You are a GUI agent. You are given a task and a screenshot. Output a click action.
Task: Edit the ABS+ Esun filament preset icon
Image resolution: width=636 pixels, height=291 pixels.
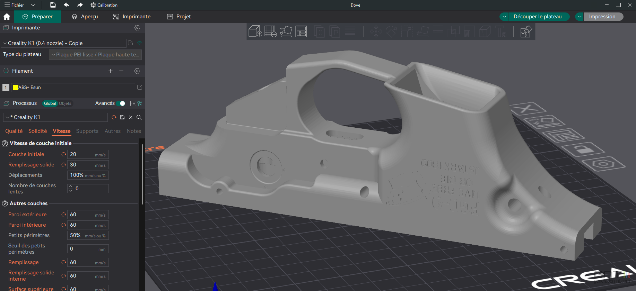coord(140,87)
